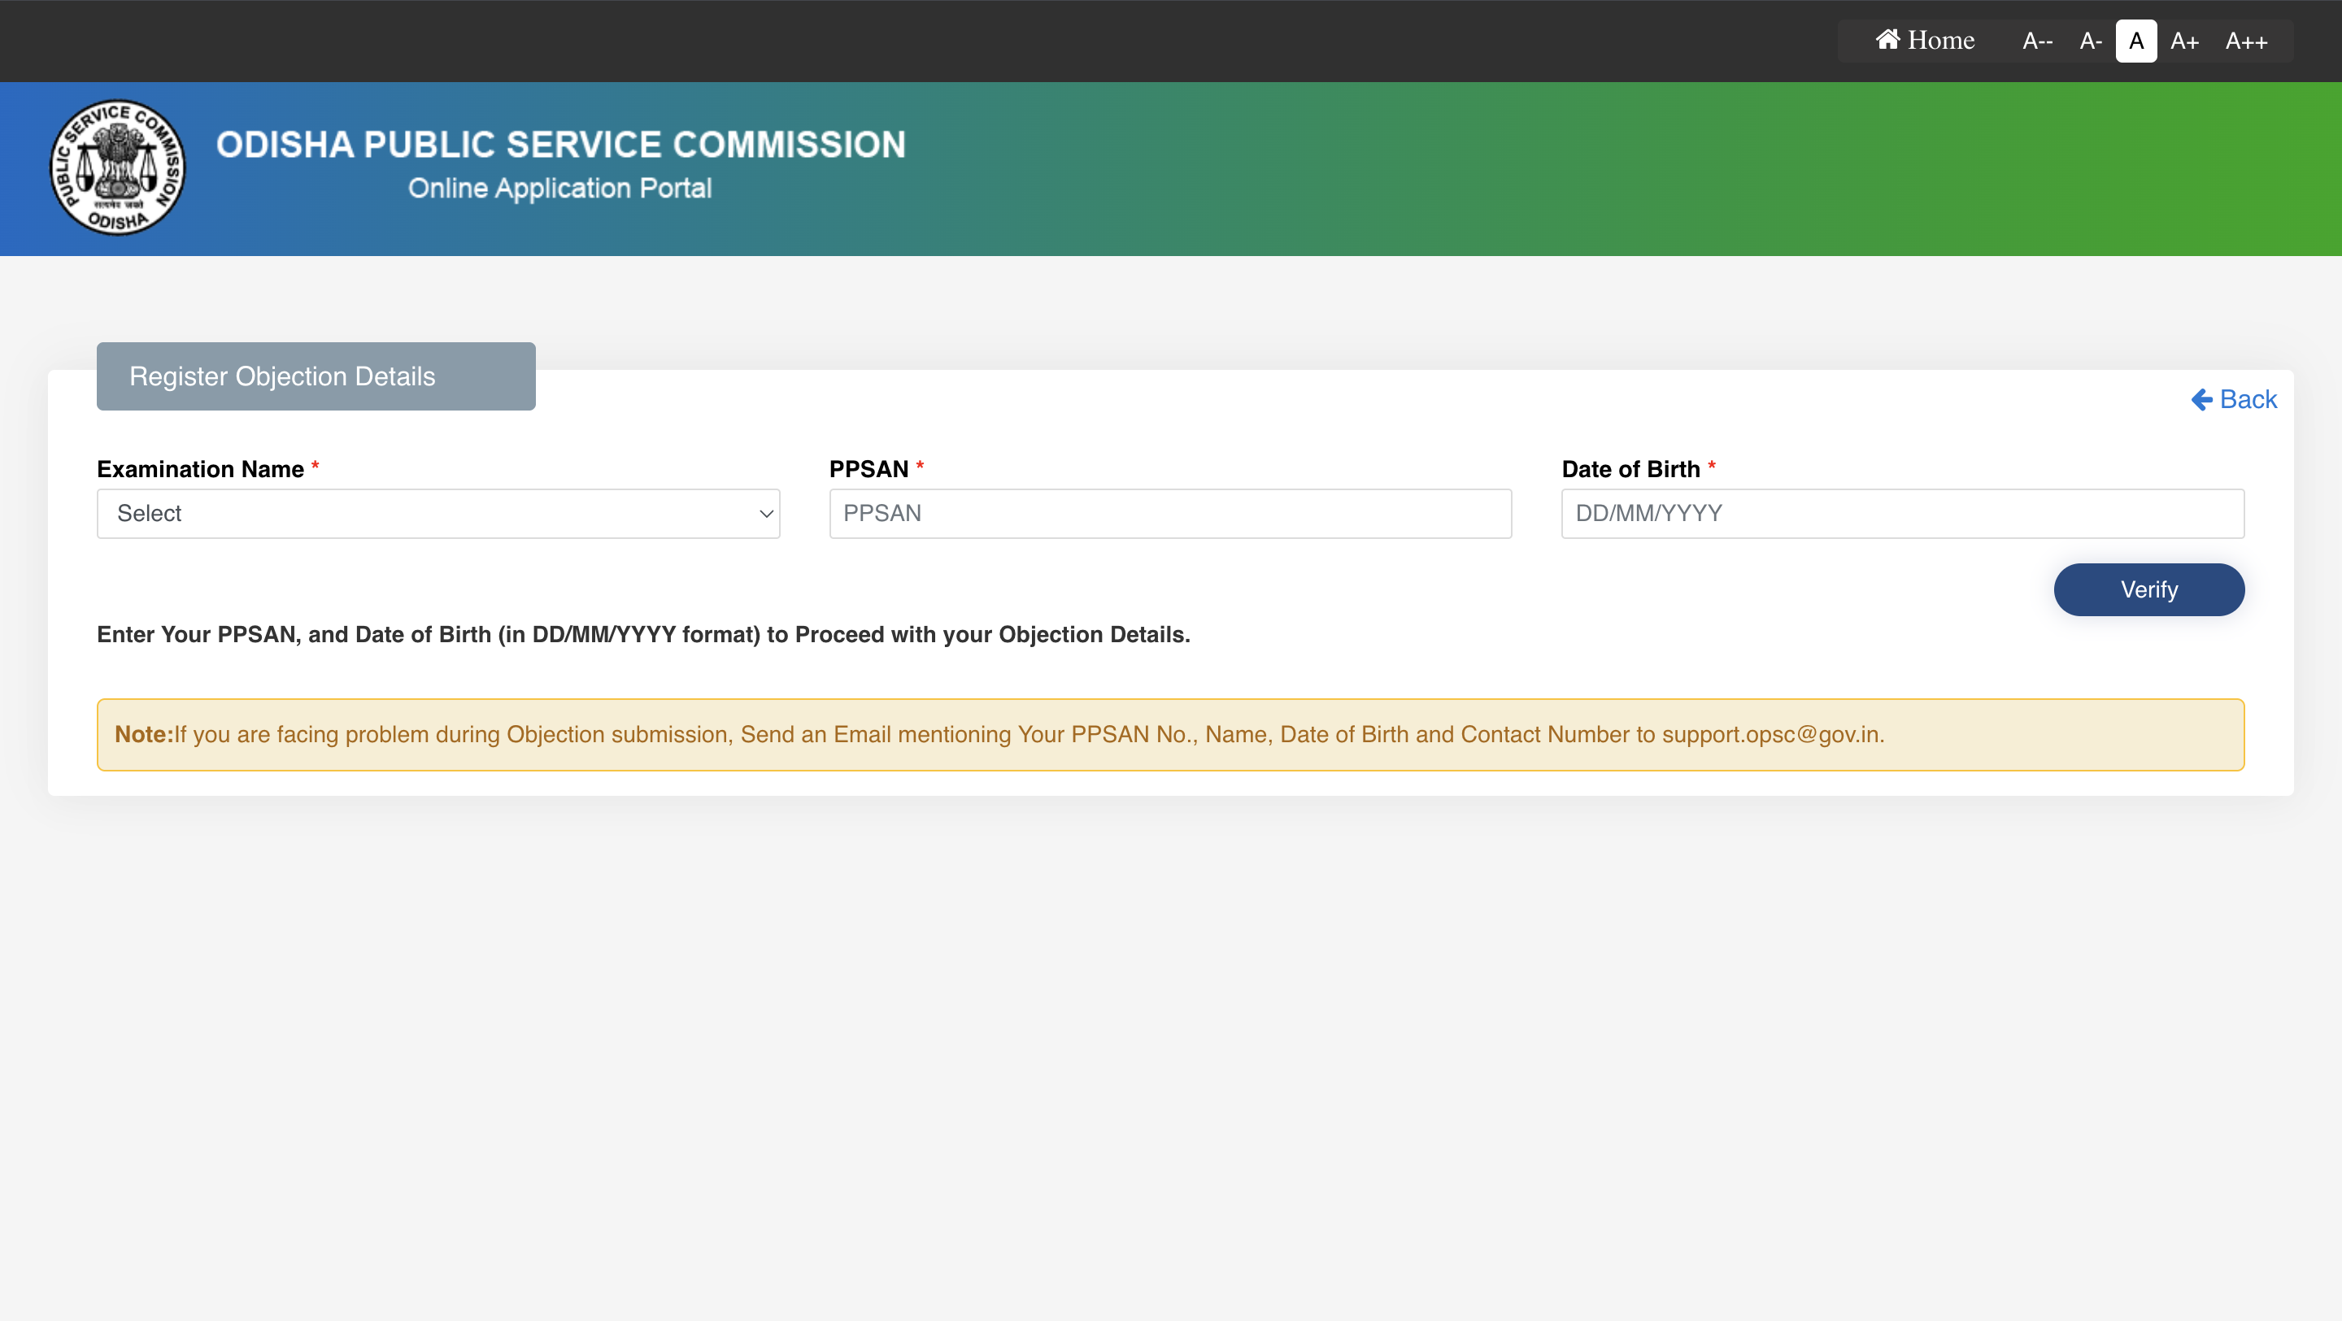This screenshot has height=1321, width=2342.
Task: Select the A- smaller font size
Action: pyautogui.click(x=2090, y=41)
